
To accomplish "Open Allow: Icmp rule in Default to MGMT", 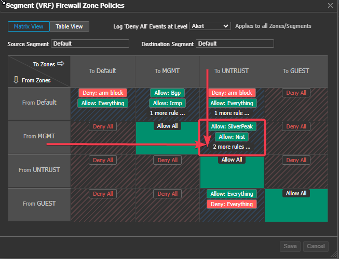I will click(x=167, y=103).
